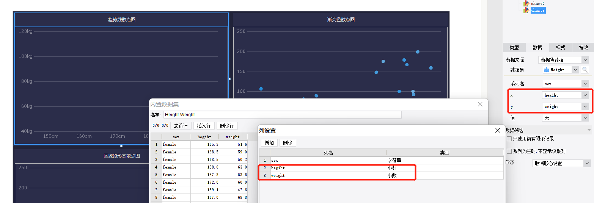Click the 小数 type cell for hegiht
This screenshot has width=594, height=203.
point(445,168)
